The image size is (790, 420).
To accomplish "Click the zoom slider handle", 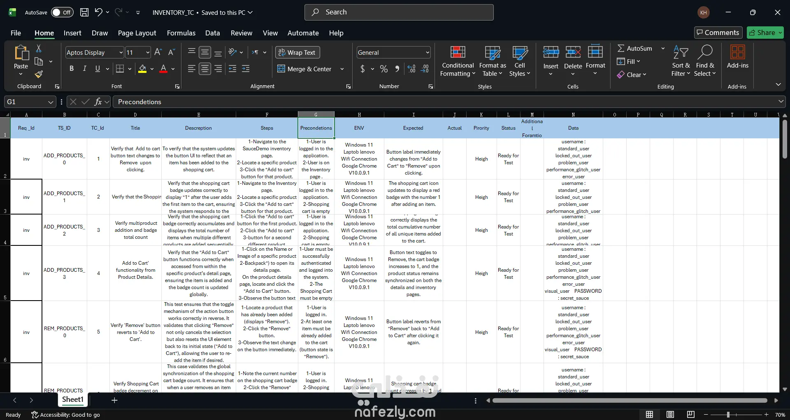I will click(728, 415).
